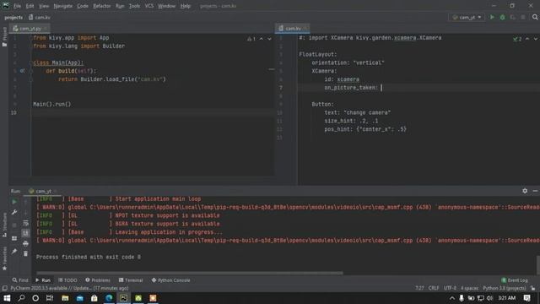Open Project tool window from left sidebar

(x=4, y=36)
